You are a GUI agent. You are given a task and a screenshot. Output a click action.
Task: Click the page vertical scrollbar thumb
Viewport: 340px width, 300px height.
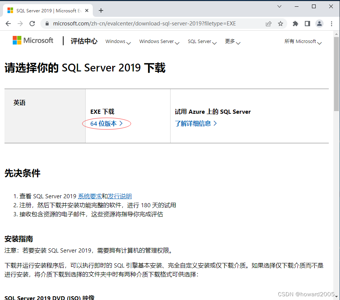(336, 74)
